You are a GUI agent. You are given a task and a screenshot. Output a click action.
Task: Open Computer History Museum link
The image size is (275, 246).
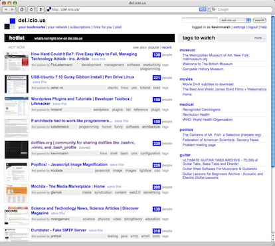click(x=203, y=69)
